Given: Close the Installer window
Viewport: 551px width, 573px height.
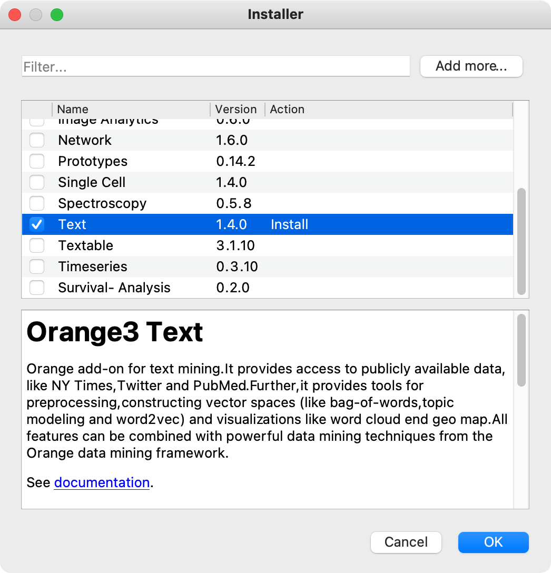Looking at the screenshot, I should click(15, 15).
